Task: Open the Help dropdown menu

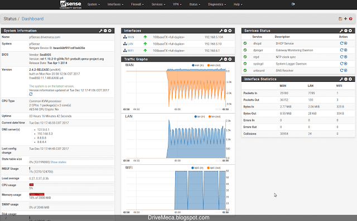Action: tap(238, 4)
